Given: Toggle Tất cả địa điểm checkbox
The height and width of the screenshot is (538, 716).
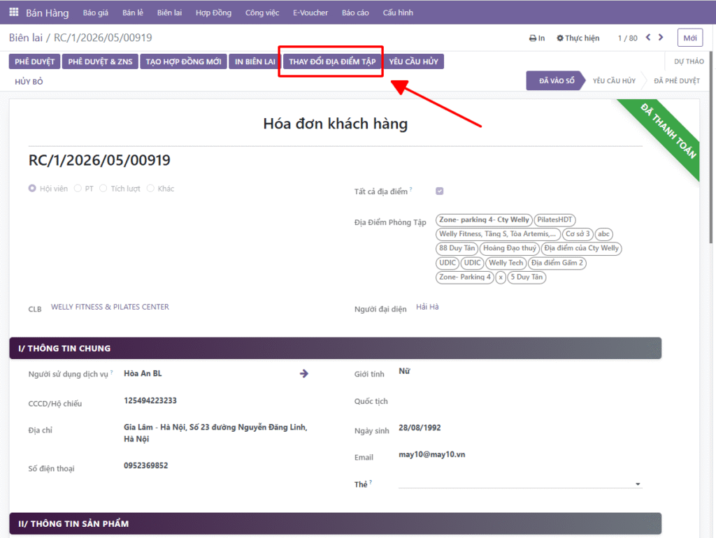Looking at the screenshot, I should coord(439,191).
